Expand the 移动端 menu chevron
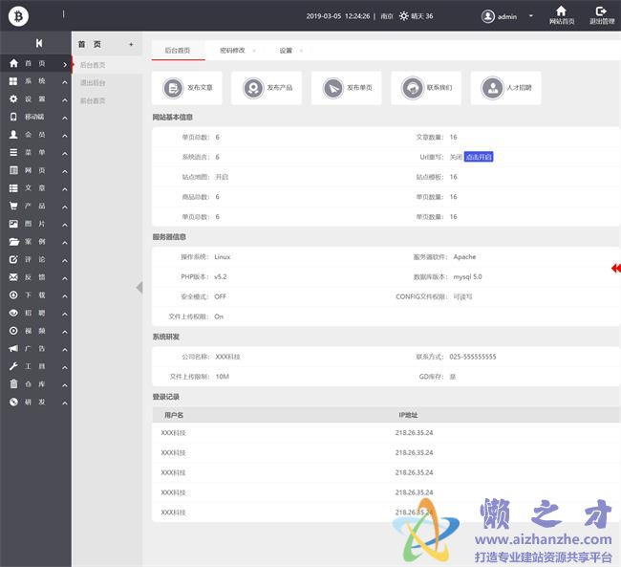Viewport: 621px width, 567px height. [65, 118]
